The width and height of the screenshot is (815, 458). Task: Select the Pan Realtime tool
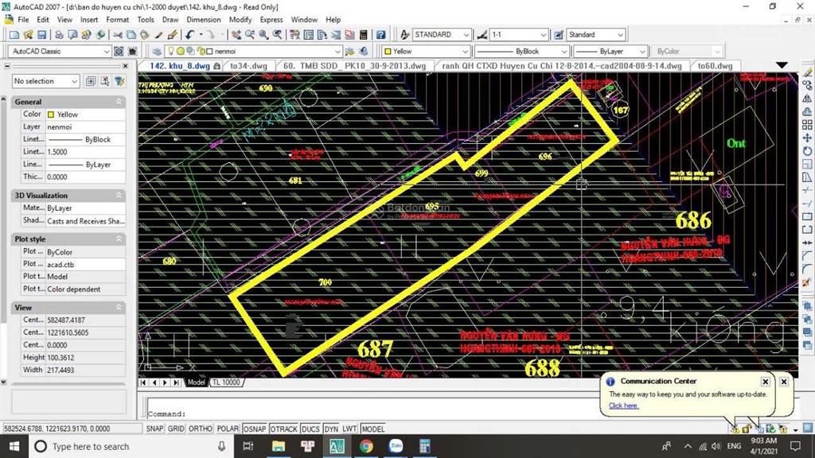(x=236, y=35)
